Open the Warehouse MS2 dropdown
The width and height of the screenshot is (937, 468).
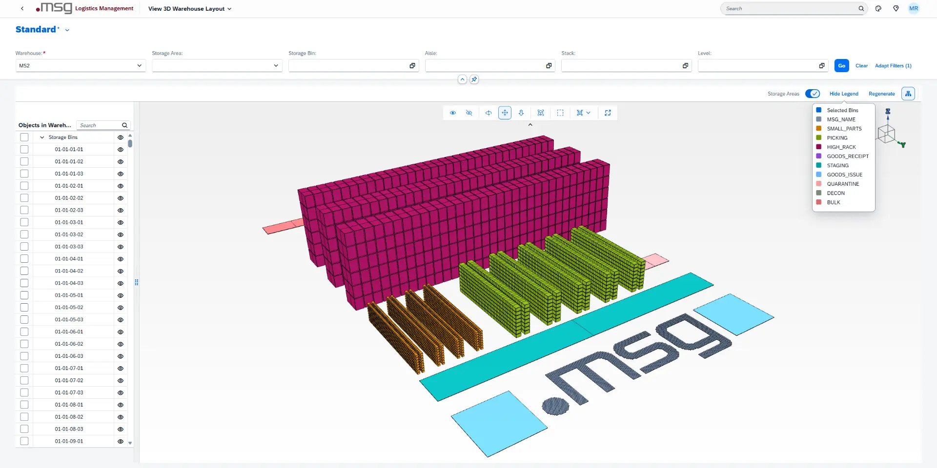point(139,66)
